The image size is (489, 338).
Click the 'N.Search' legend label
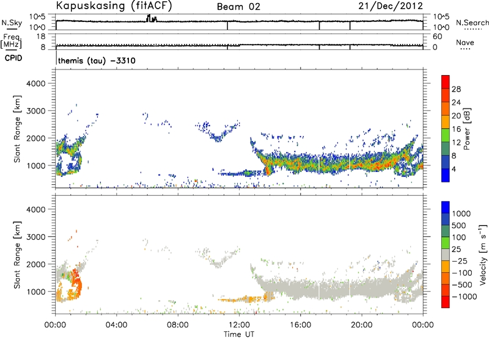click(472, 23)
